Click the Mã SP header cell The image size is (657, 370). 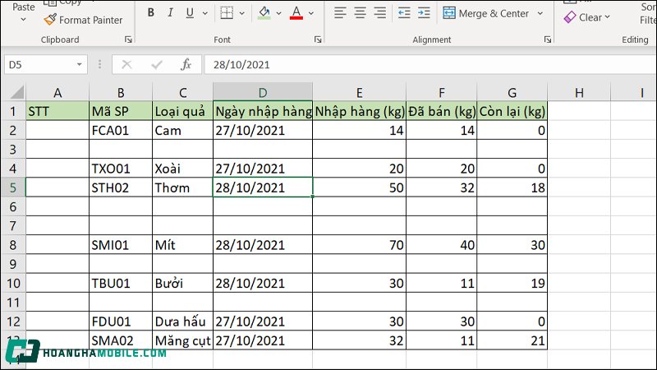coord(121,111)
